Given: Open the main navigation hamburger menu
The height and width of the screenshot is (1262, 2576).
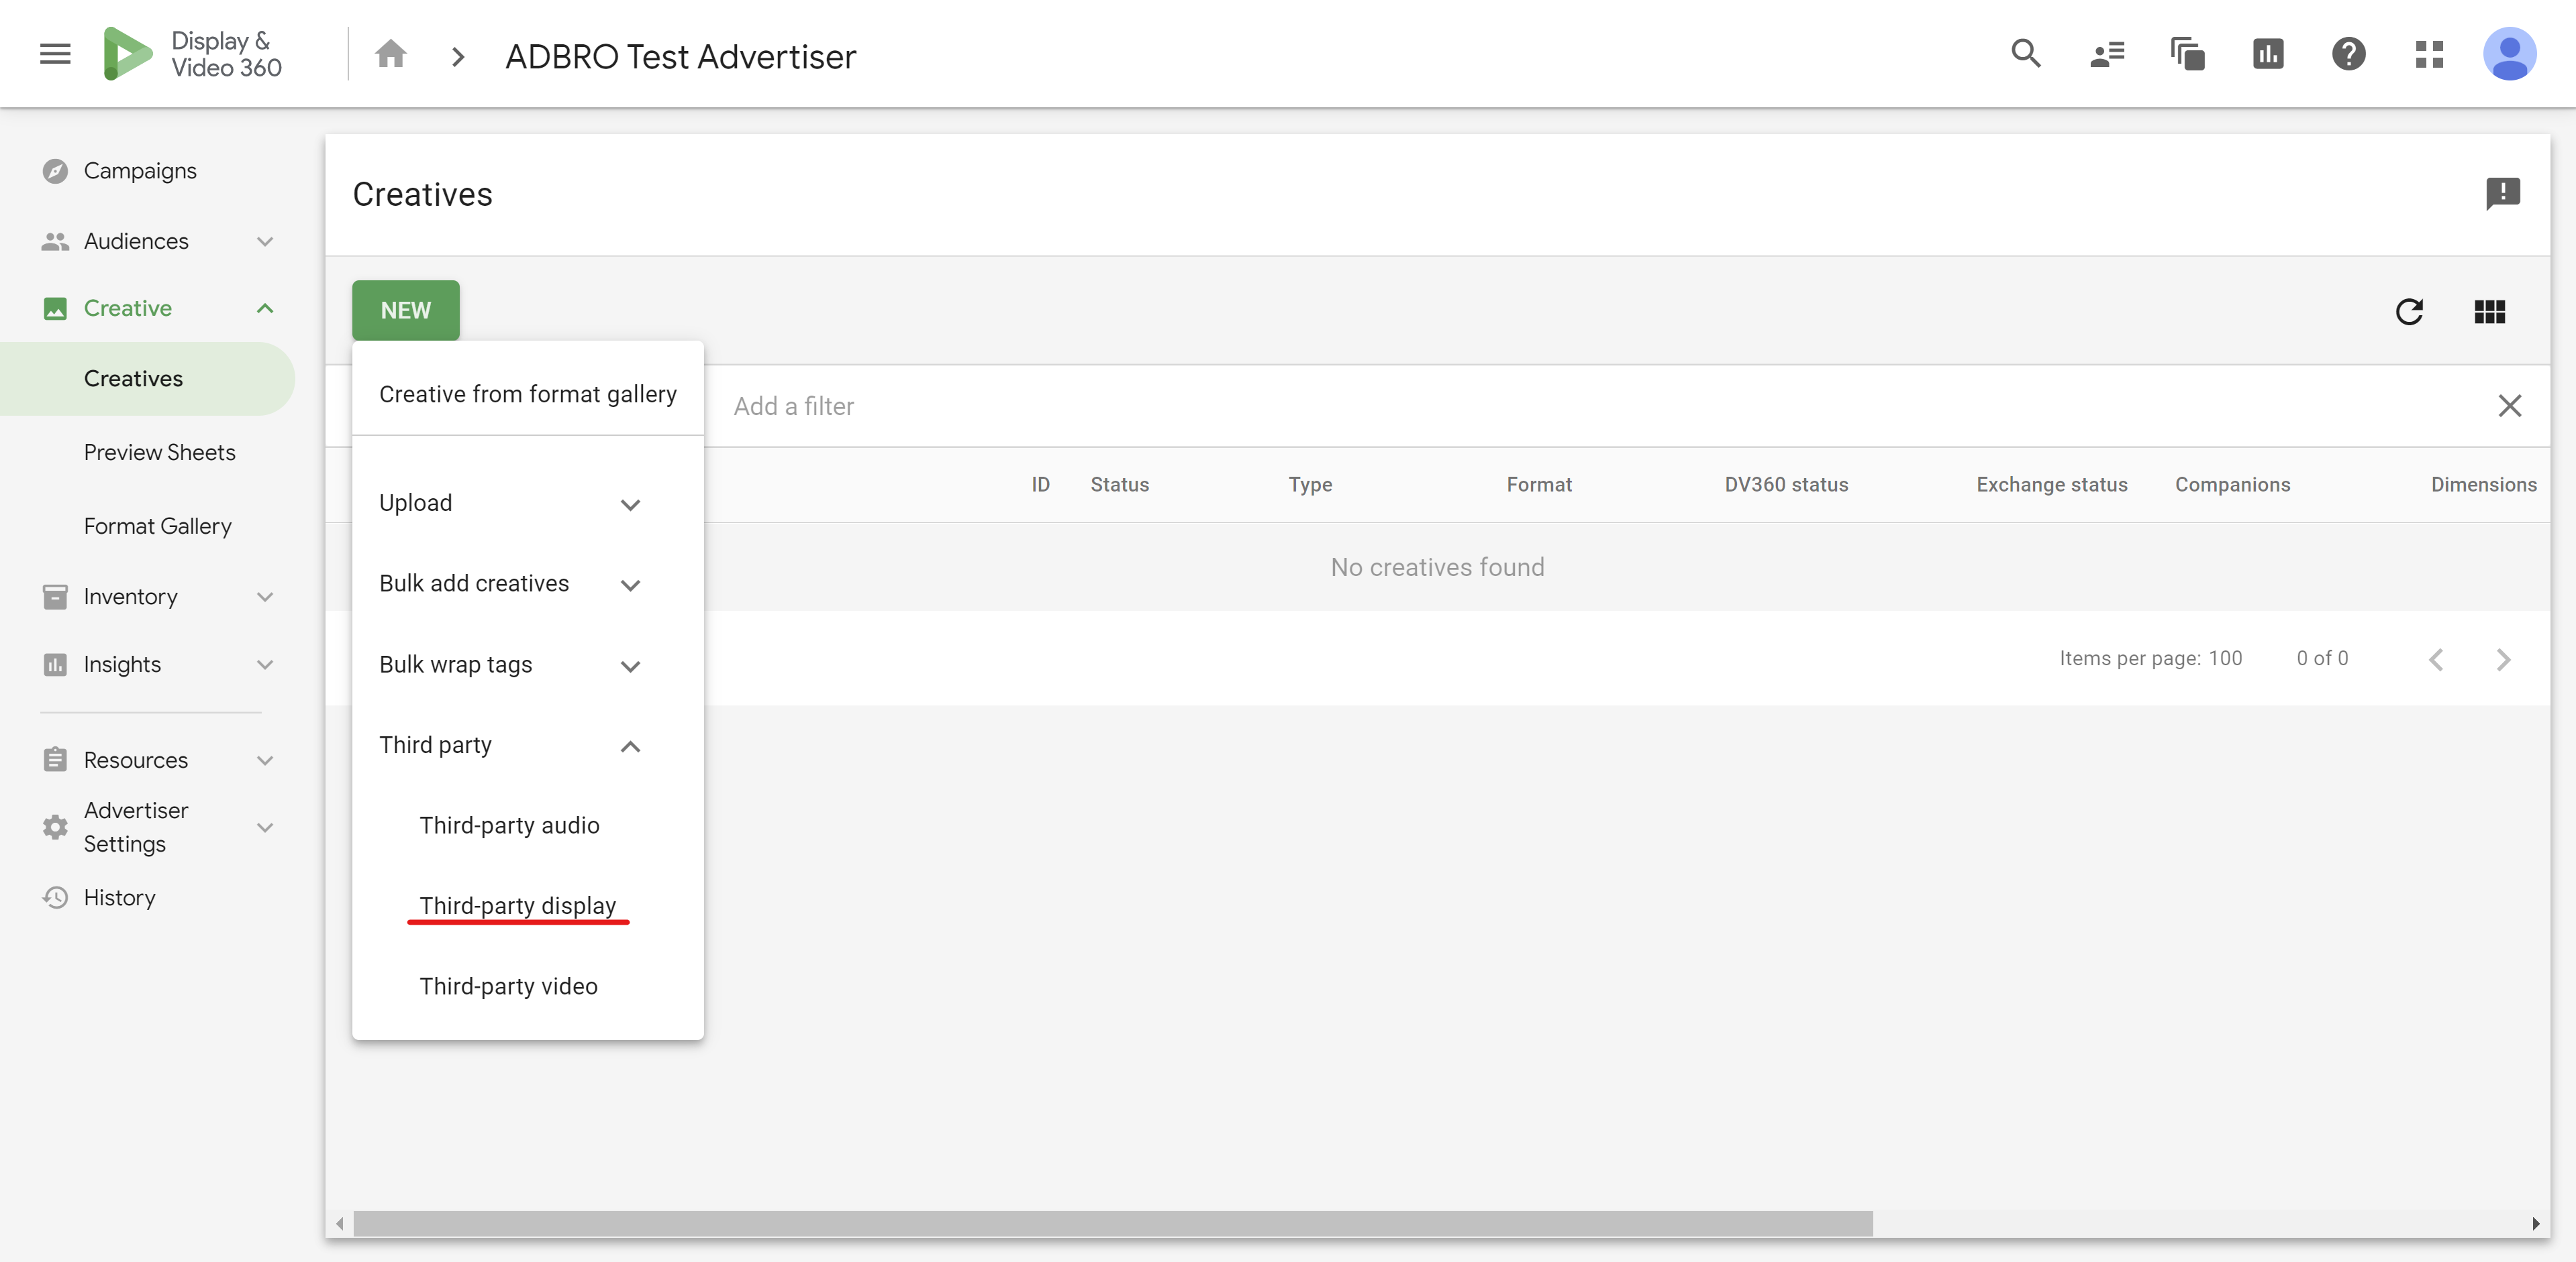Looking at the screenshot, I should pyautogui.click(x=55, y=53).
